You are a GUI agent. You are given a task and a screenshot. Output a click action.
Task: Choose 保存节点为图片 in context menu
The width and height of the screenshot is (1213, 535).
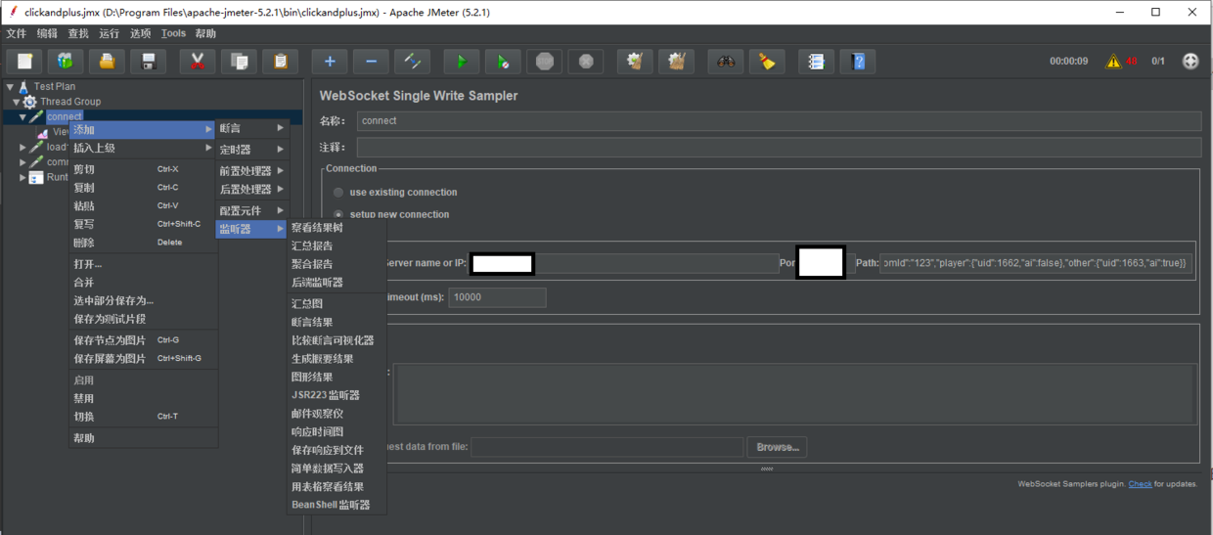[142, 340]
